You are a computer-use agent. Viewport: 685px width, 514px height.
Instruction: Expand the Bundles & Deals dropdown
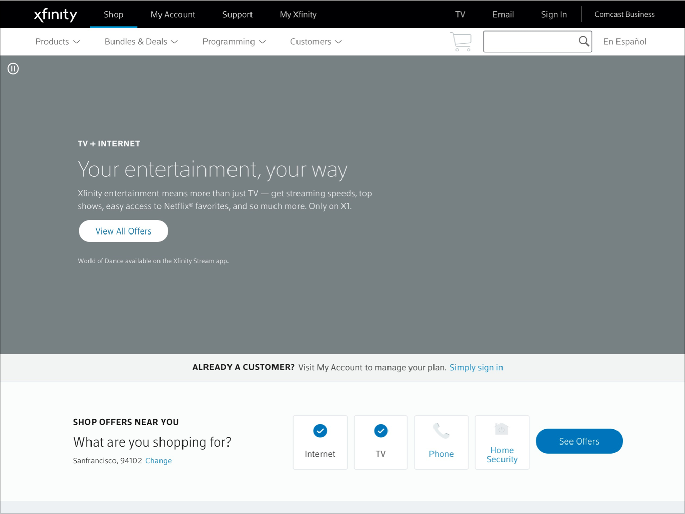coord(141,42)
